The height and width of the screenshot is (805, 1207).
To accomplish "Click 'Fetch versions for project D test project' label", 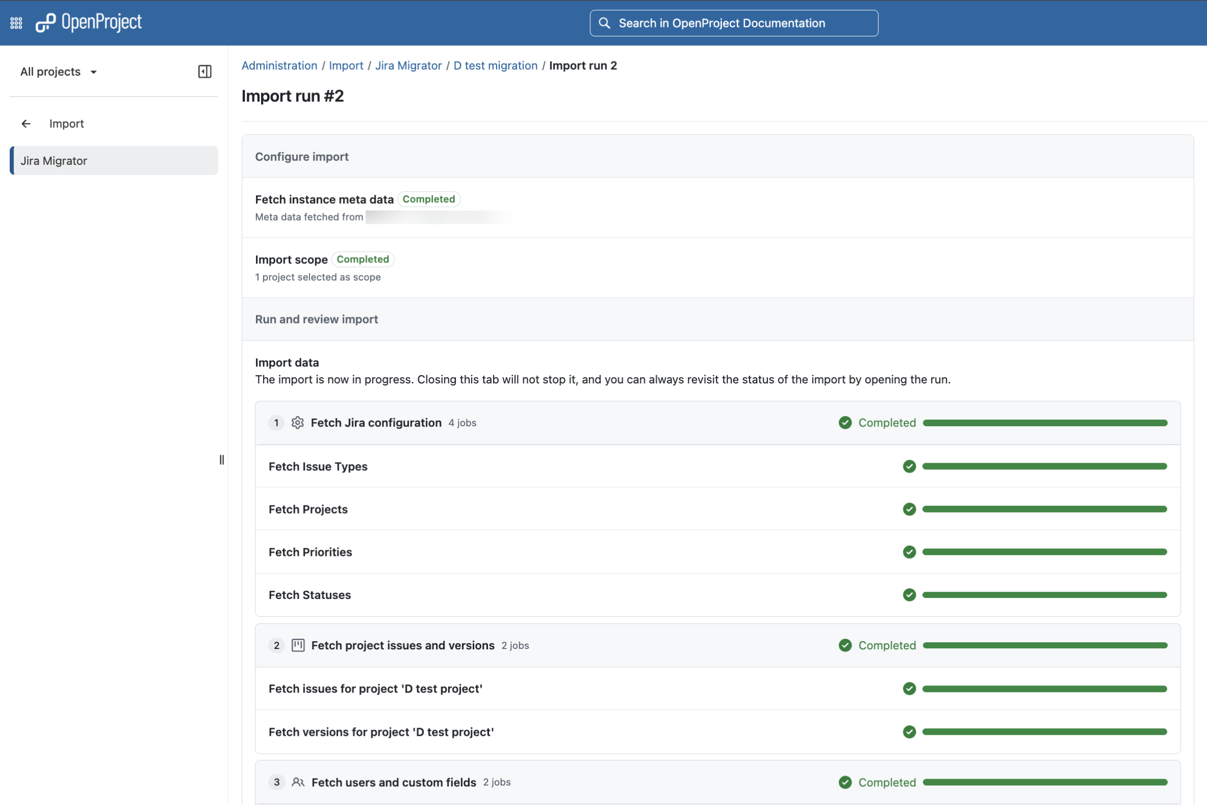I will click(381, 732).
